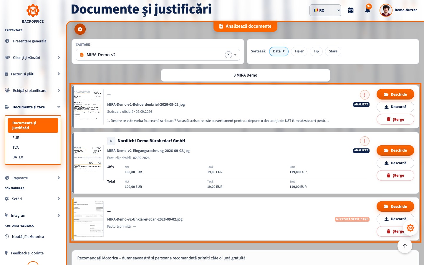Click the Feedback și dorințe lightbulb icon

(x=6, y=253)
